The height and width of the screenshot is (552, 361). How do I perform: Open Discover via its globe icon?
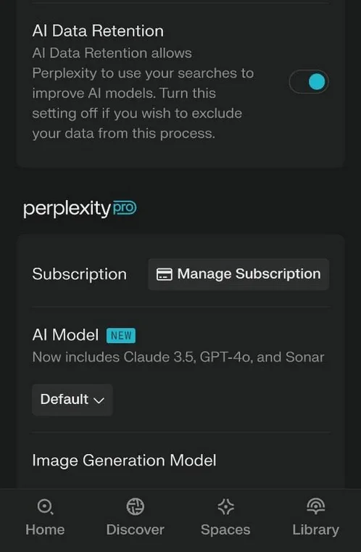135,507
